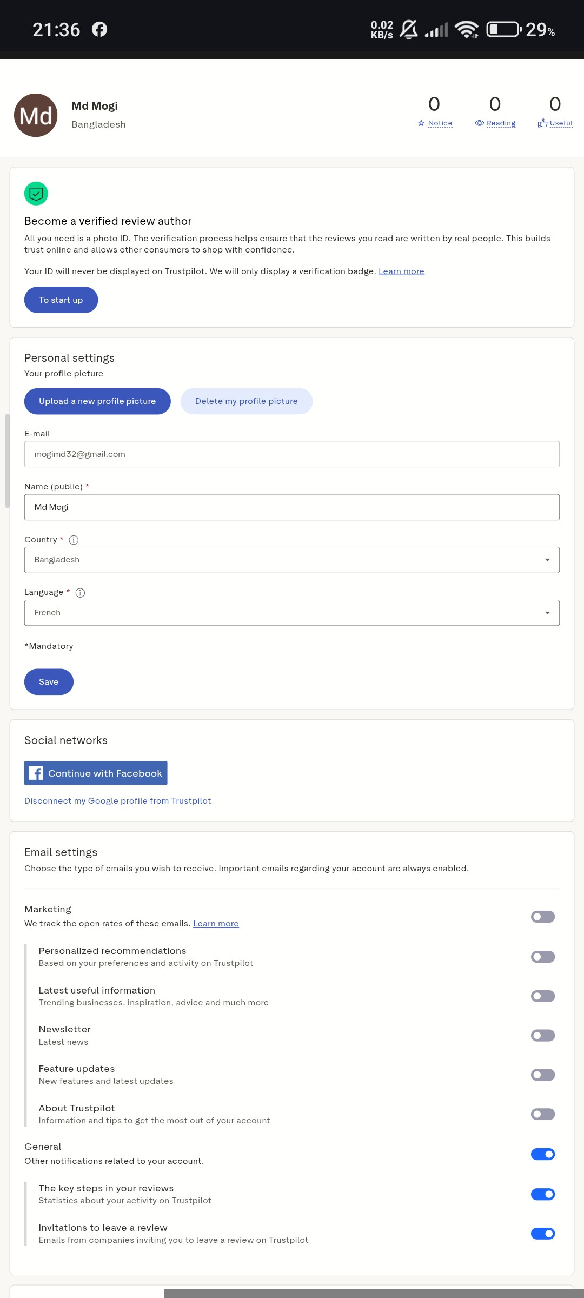The image size is (584, 1298).
Task: Tap the Md profile avatar circle
Action: pos(36,115)
